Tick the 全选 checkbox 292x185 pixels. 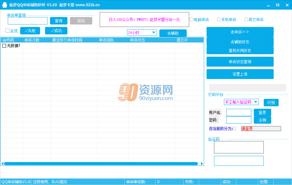[8, 30]
